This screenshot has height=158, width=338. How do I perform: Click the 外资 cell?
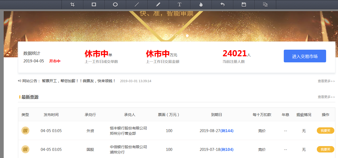(90, 131)
